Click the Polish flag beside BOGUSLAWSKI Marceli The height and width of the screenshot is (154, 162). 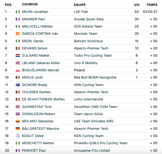[x=18, y=70]
